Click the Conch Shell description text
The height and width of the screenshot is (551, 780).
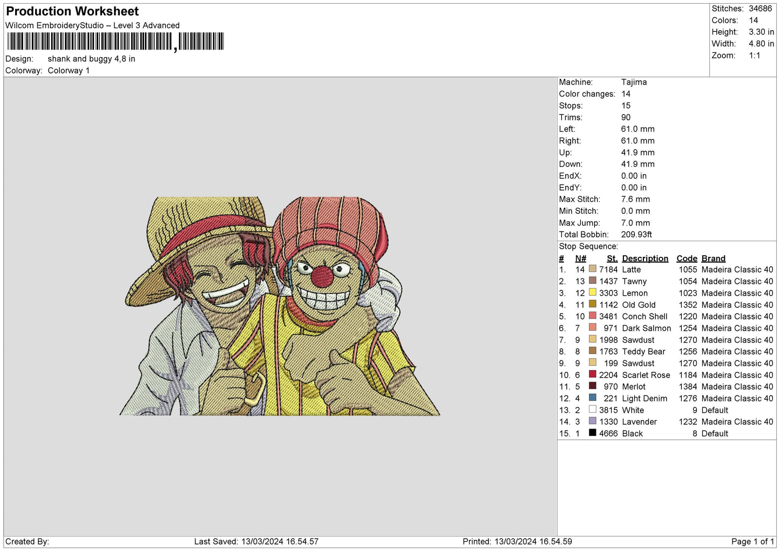tap(645, 316)
